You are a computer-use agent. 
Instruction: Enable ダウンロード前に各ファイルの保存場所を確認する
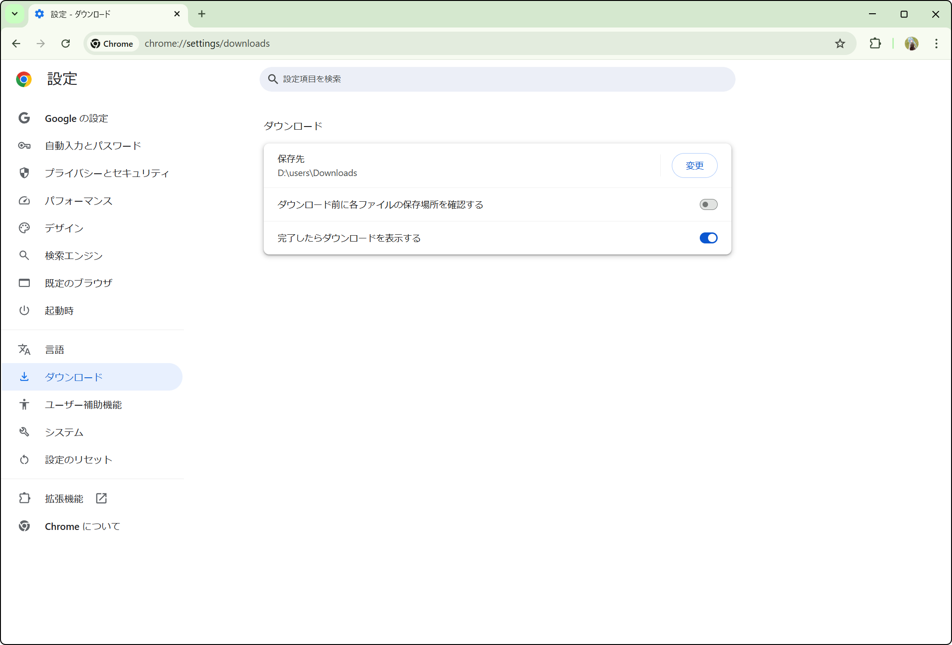[708, 204]
